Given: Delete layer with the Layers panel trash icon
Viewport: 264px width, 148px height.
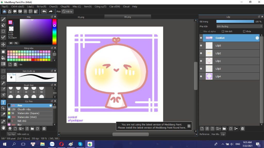Looking at the screenshot, I should [243, 128].
